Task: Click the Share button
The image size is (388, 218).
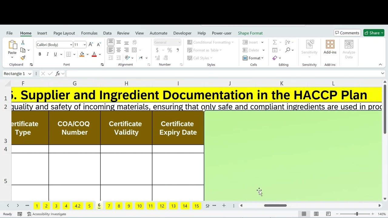Action: [374, 33]
